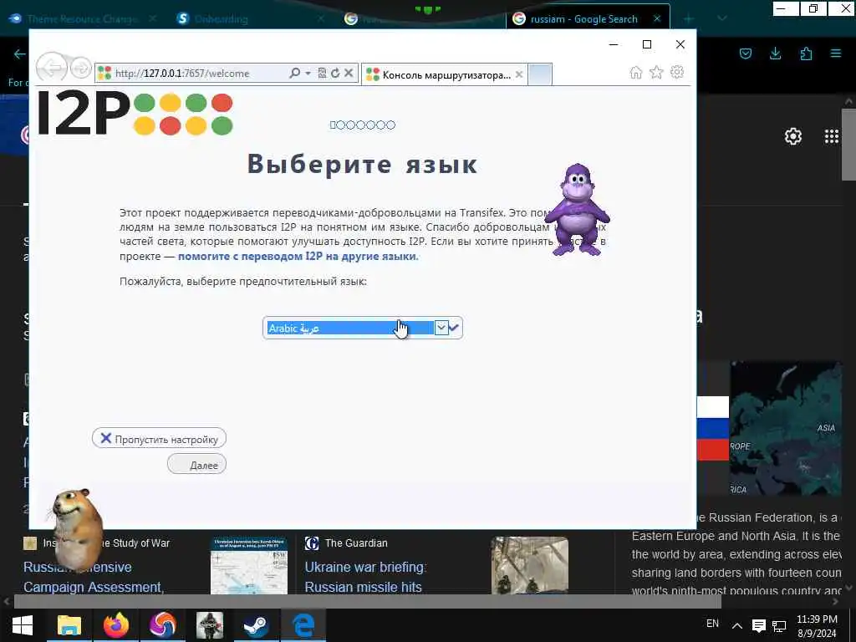Stop loading via address bar X
Image resolution: width=856 pixels, height=642 pixels.
click(x=349, y=74)
